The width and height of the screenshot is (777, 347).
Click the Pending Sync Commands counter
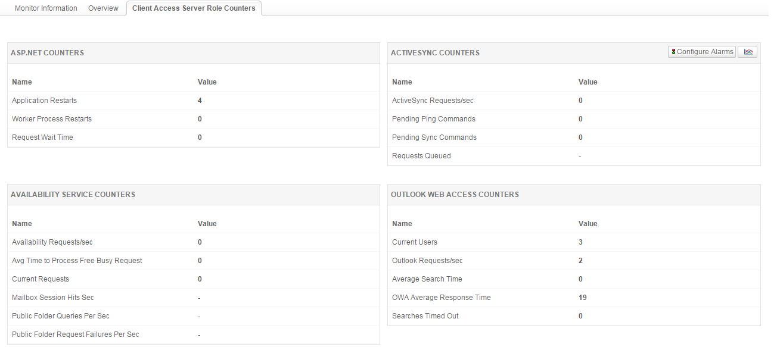pyautogui.click(x=434, y=137)
